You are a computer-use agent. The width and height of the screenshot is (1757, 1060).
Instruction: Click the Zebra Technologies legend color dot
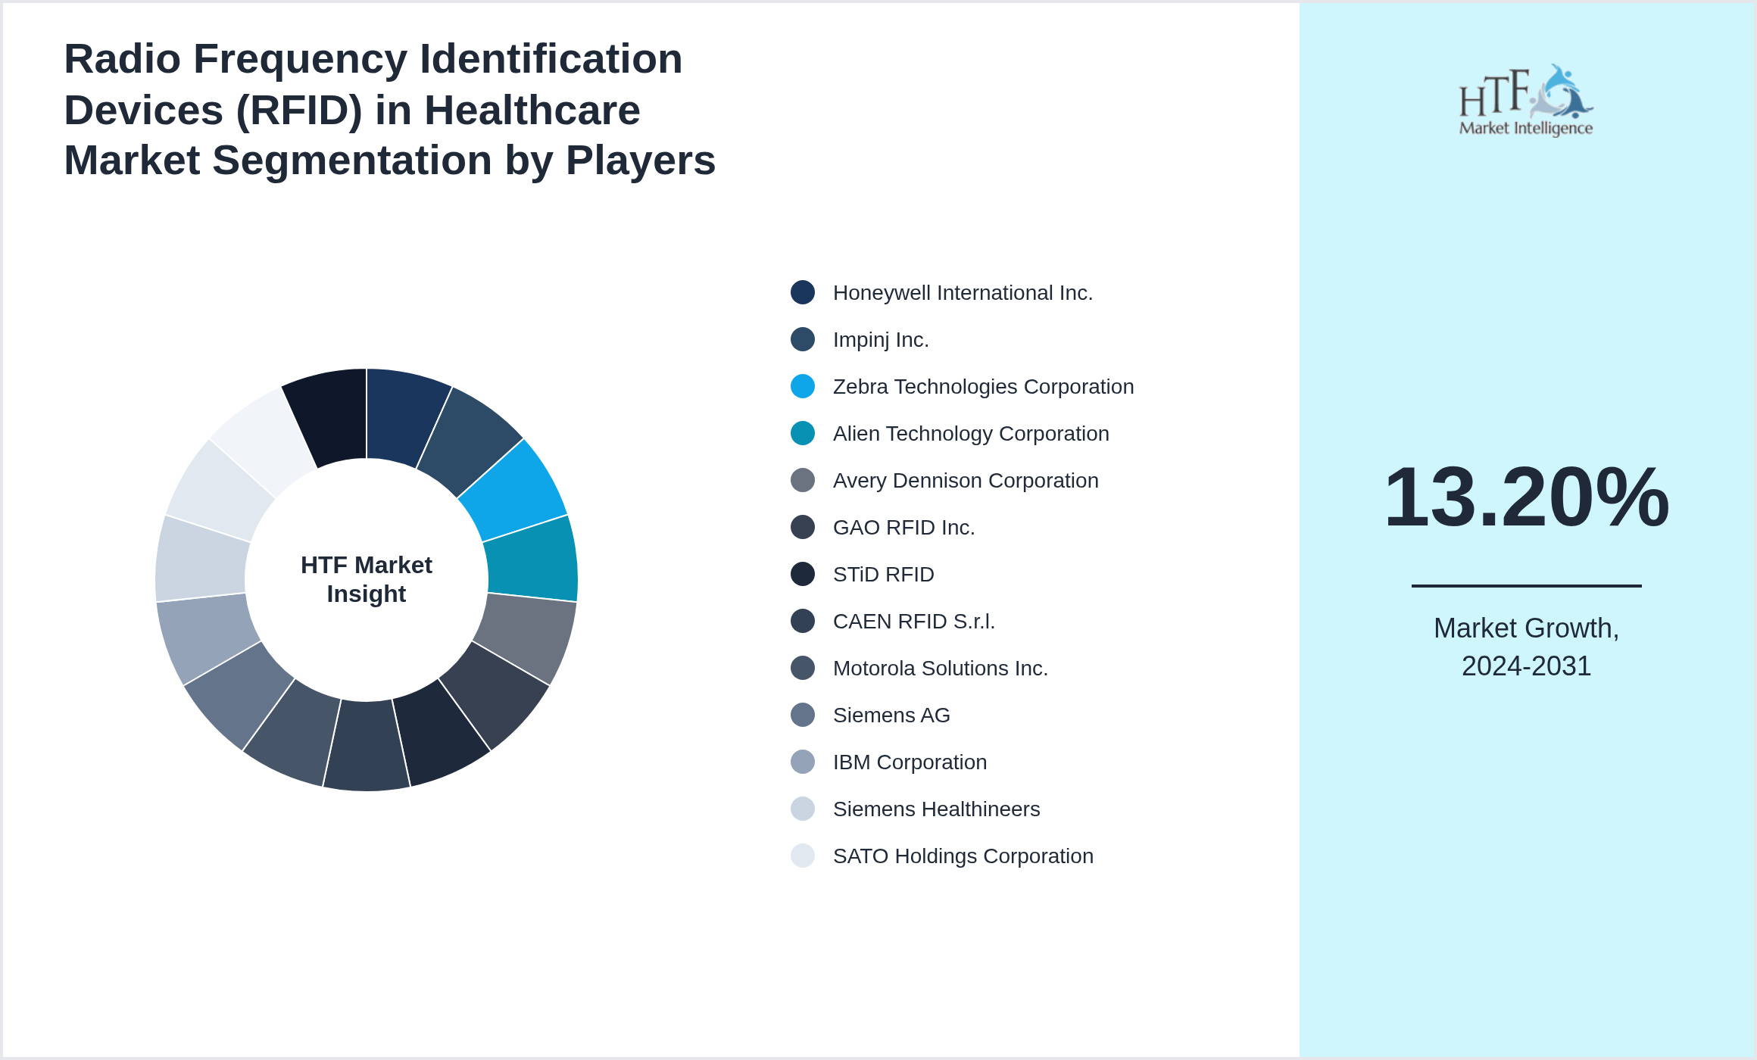point(803,386)
